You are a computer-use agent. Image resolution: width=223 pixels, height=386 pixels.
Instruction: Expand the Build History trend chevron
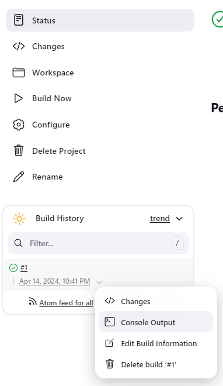coord(180,219)
